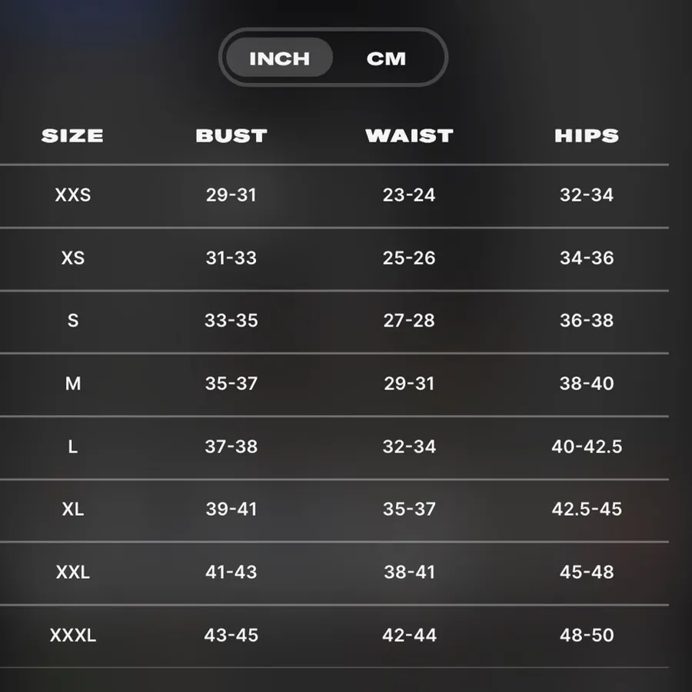692x692 pixels.
Task: Switch units to CM
Action: point(386,58)
